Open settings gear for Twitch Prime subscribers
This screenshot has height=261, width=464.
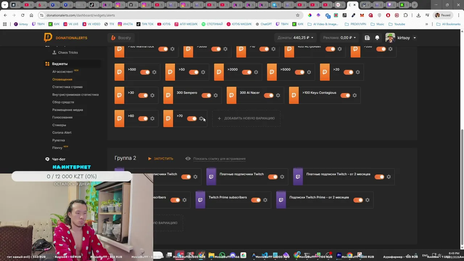[x=265, y=200]
